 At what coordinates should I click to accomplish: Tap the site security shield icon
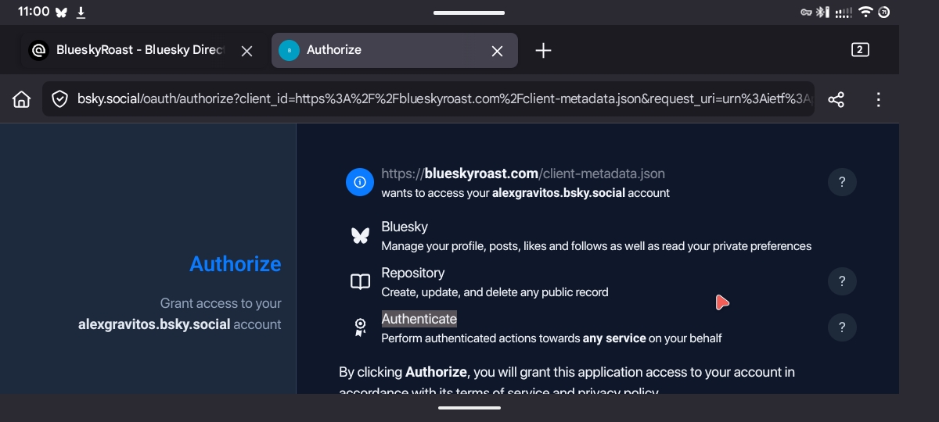(x=59, y=99)
